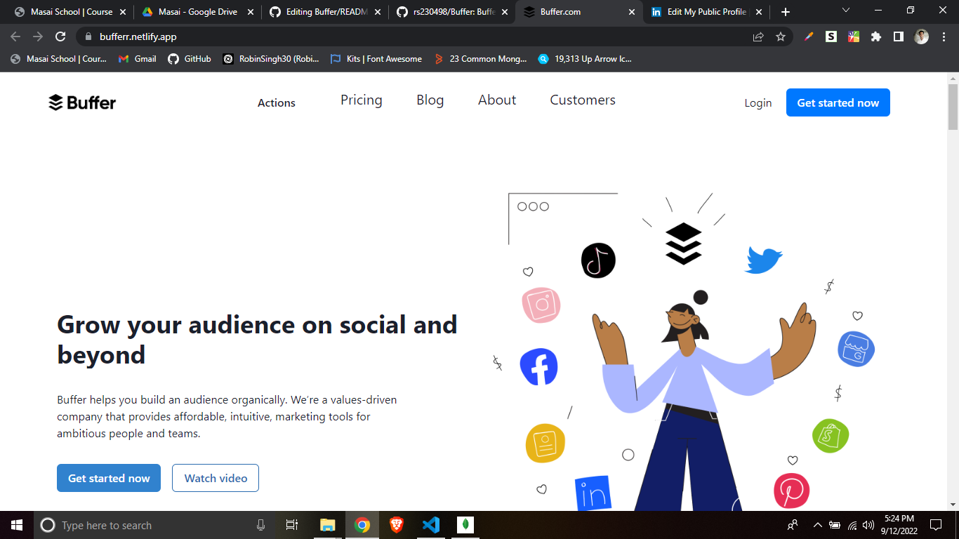Image resolution: width=959 pixels, height=539 pixels.
Task: Open Task View from the taskbar
Action: tap(292, 525)
